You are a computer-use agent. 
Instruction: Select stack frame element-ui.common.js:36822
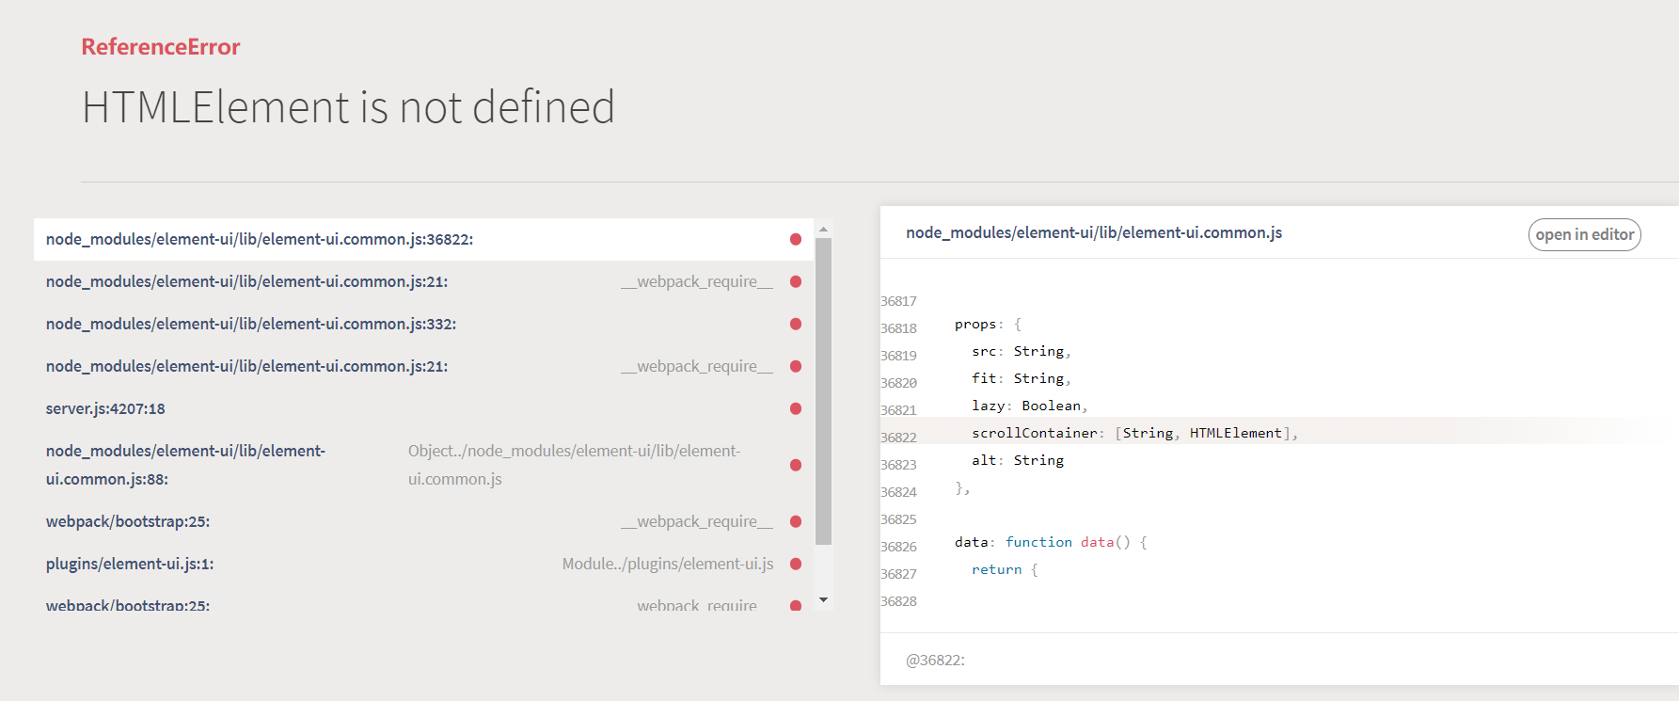[423, 239]
